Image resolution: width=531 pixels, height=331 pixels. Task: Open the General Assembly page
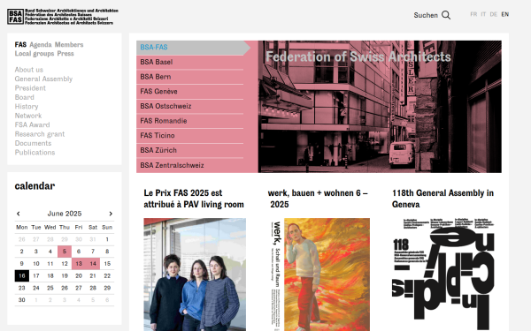[x=43, y=79]
